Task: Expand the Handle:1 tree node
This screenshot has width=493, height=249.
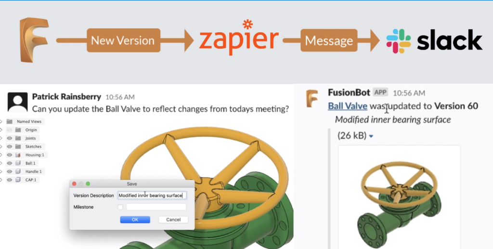Action: (1, 171)
